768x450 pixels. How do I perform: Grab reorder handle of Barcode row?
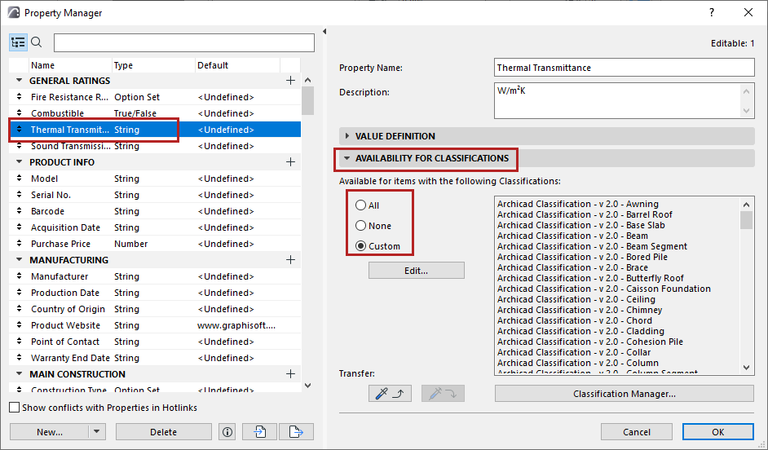(19, 210)
